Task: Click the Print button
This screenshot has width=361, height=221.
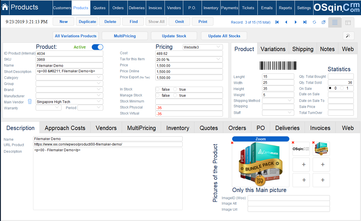Action: 203,22
